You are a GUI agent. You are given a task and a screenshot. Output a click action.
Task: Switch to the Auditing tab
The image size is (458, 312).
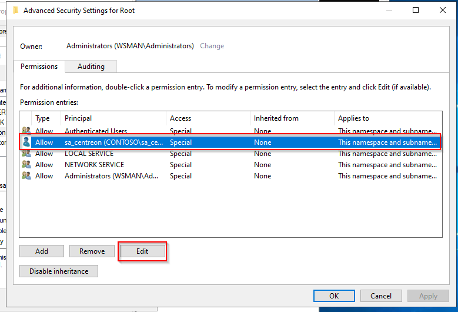pyautogui.click(x=91, y=67)
